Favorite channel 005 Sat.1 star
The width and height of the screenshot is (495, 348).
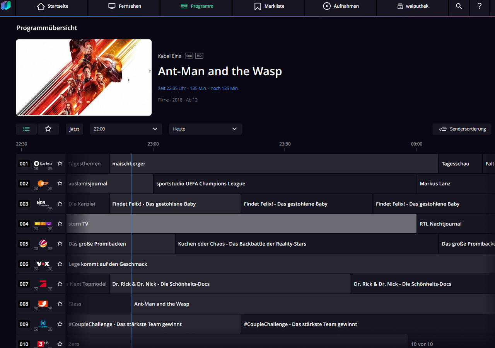pyautogui.click(x=60, y=244)
